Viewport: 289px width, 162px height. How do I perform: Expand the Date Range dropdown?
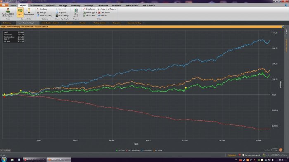pyautogui.click(x=90, y=9)
